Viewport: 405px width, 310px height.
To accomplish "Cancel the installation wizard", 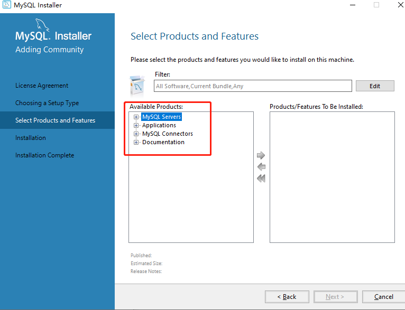I will point(383,297).
